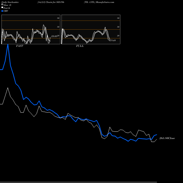Viewport: 183px width, 183px height.
Task: Open the FULL stochastic chart panel
Action: [91, 29]
